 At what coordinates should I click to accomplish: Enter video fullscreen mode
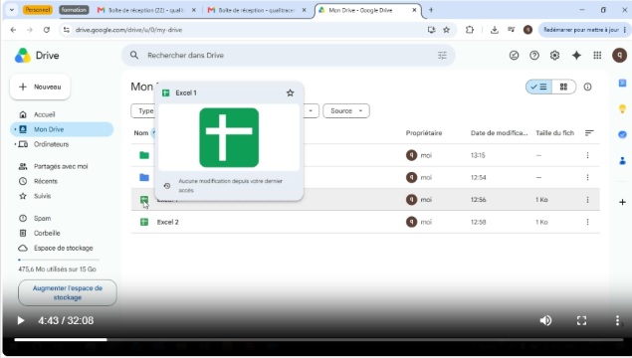point(581,320)
